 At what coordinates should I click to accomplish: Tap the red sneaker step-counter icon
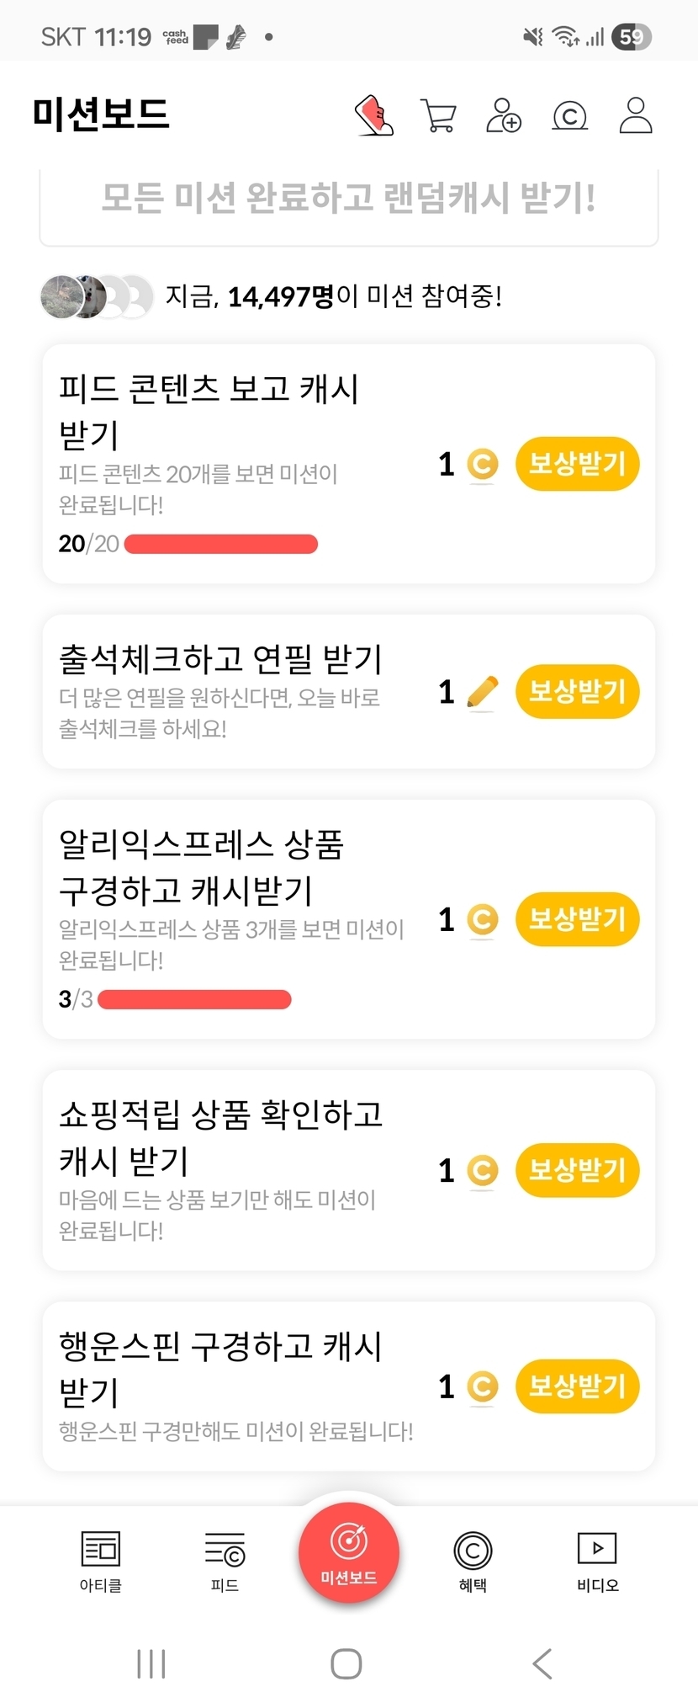point(374,115)
